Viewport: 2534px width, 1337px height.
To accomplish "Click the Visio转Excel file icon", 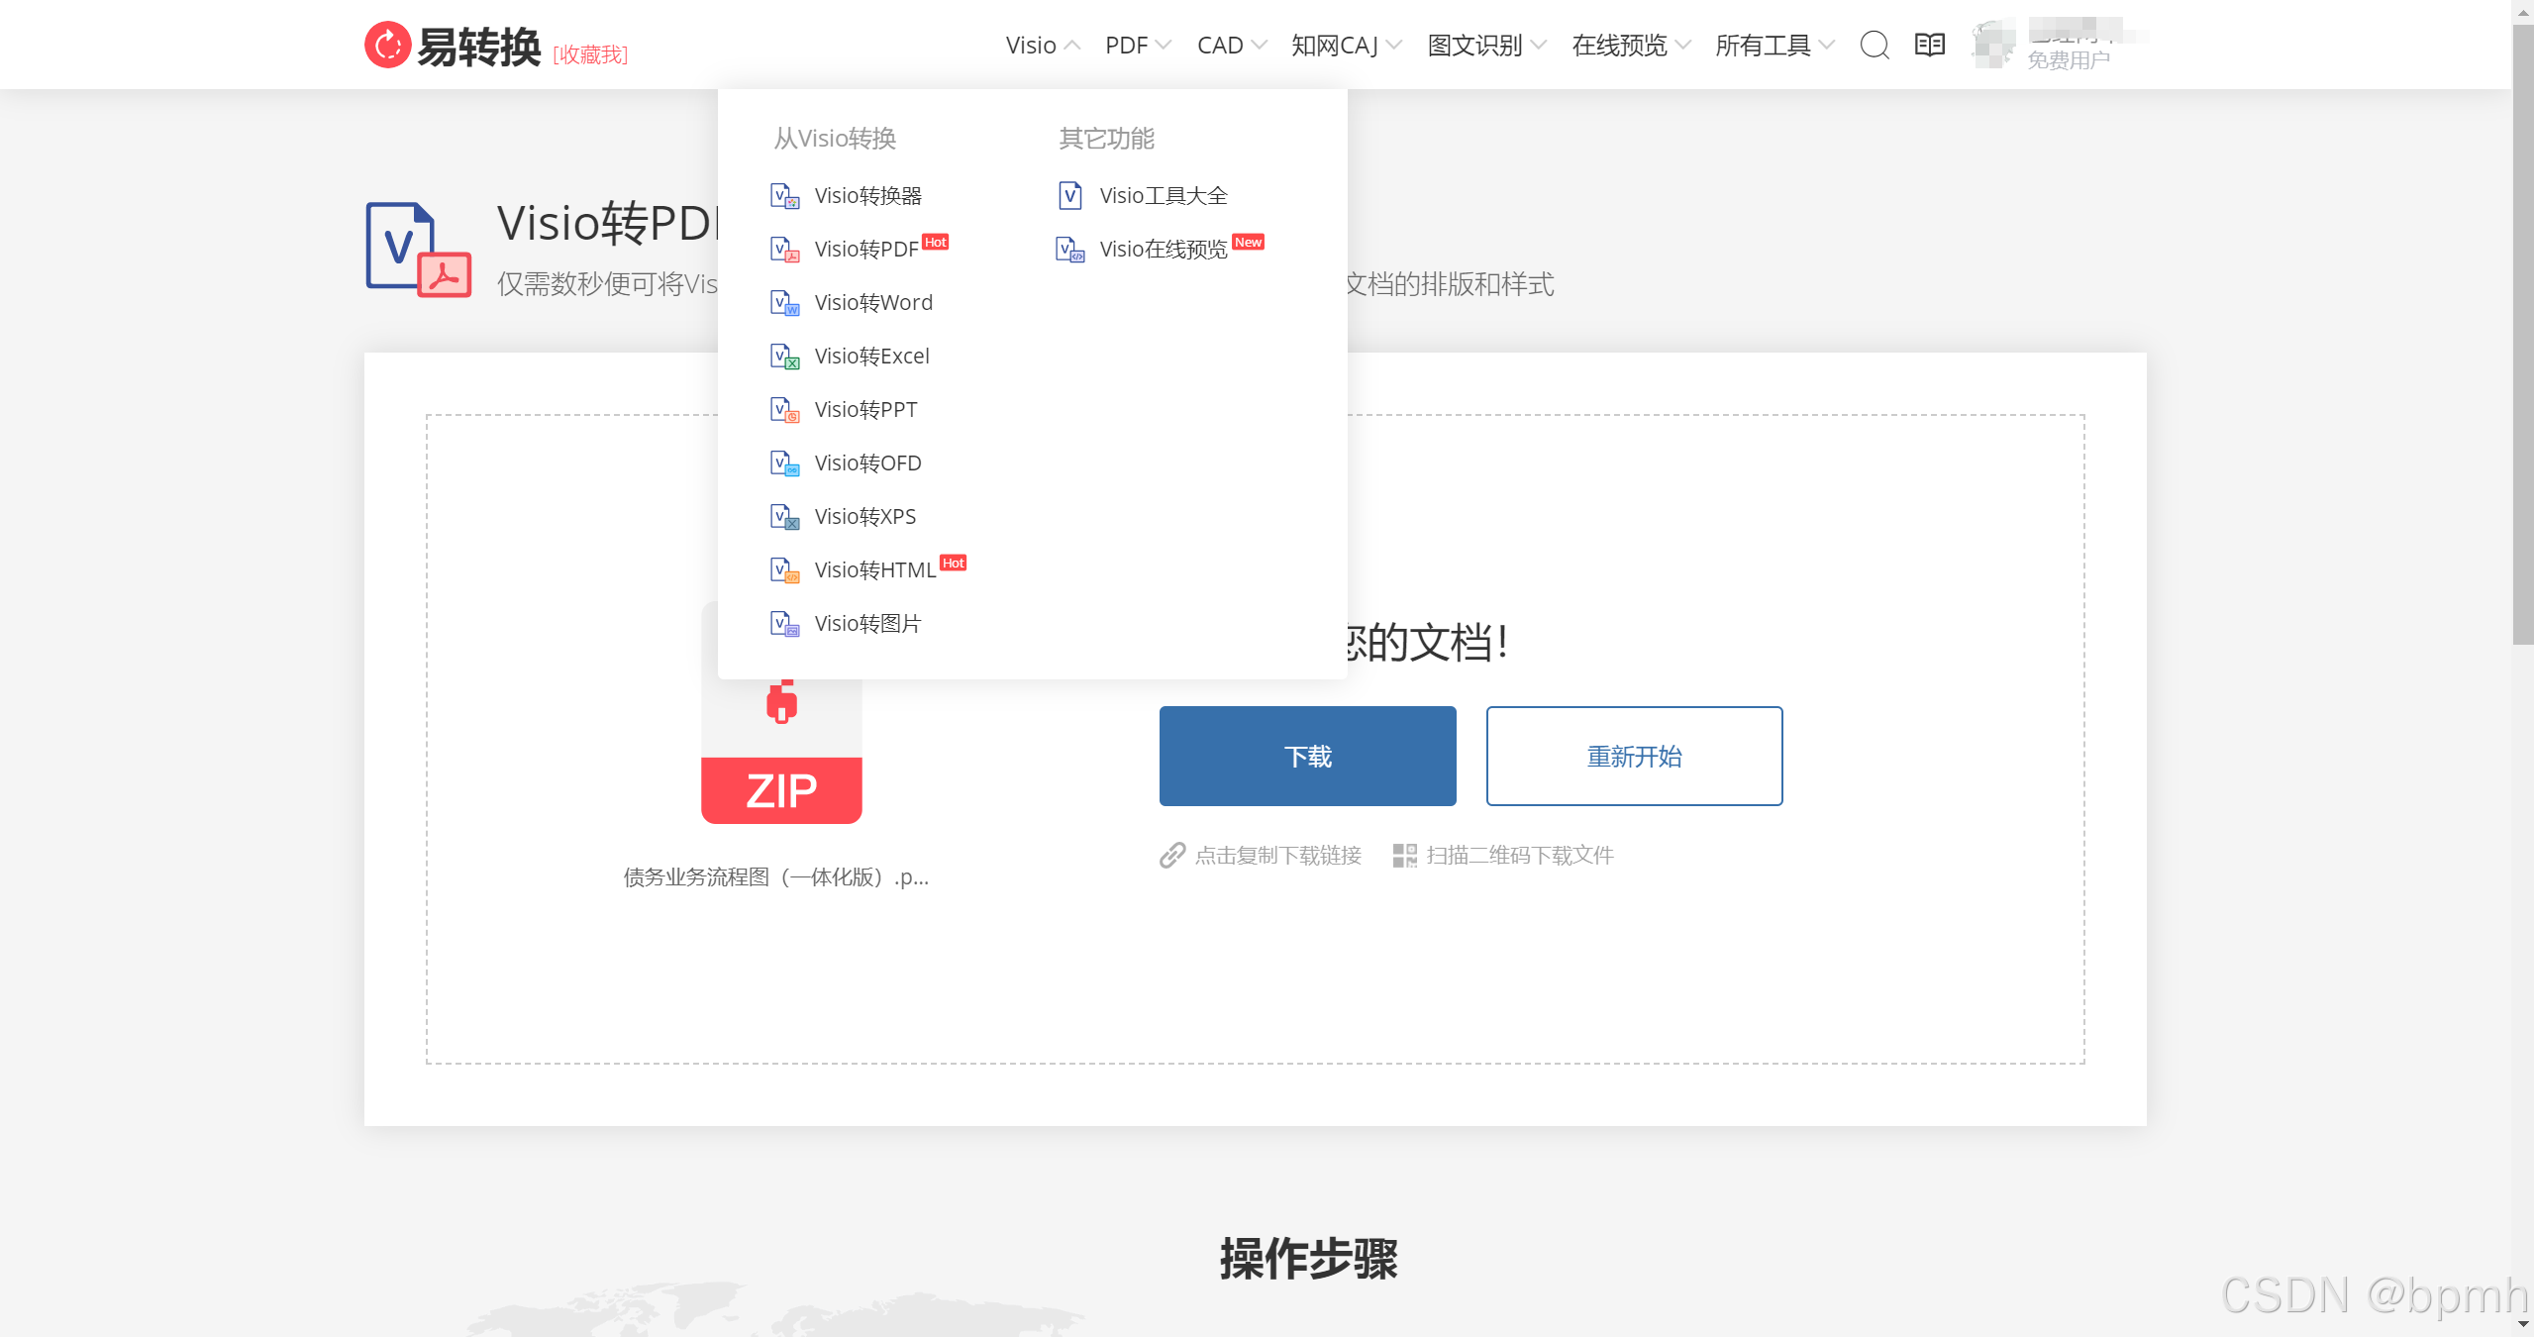I will pos(784,357).
